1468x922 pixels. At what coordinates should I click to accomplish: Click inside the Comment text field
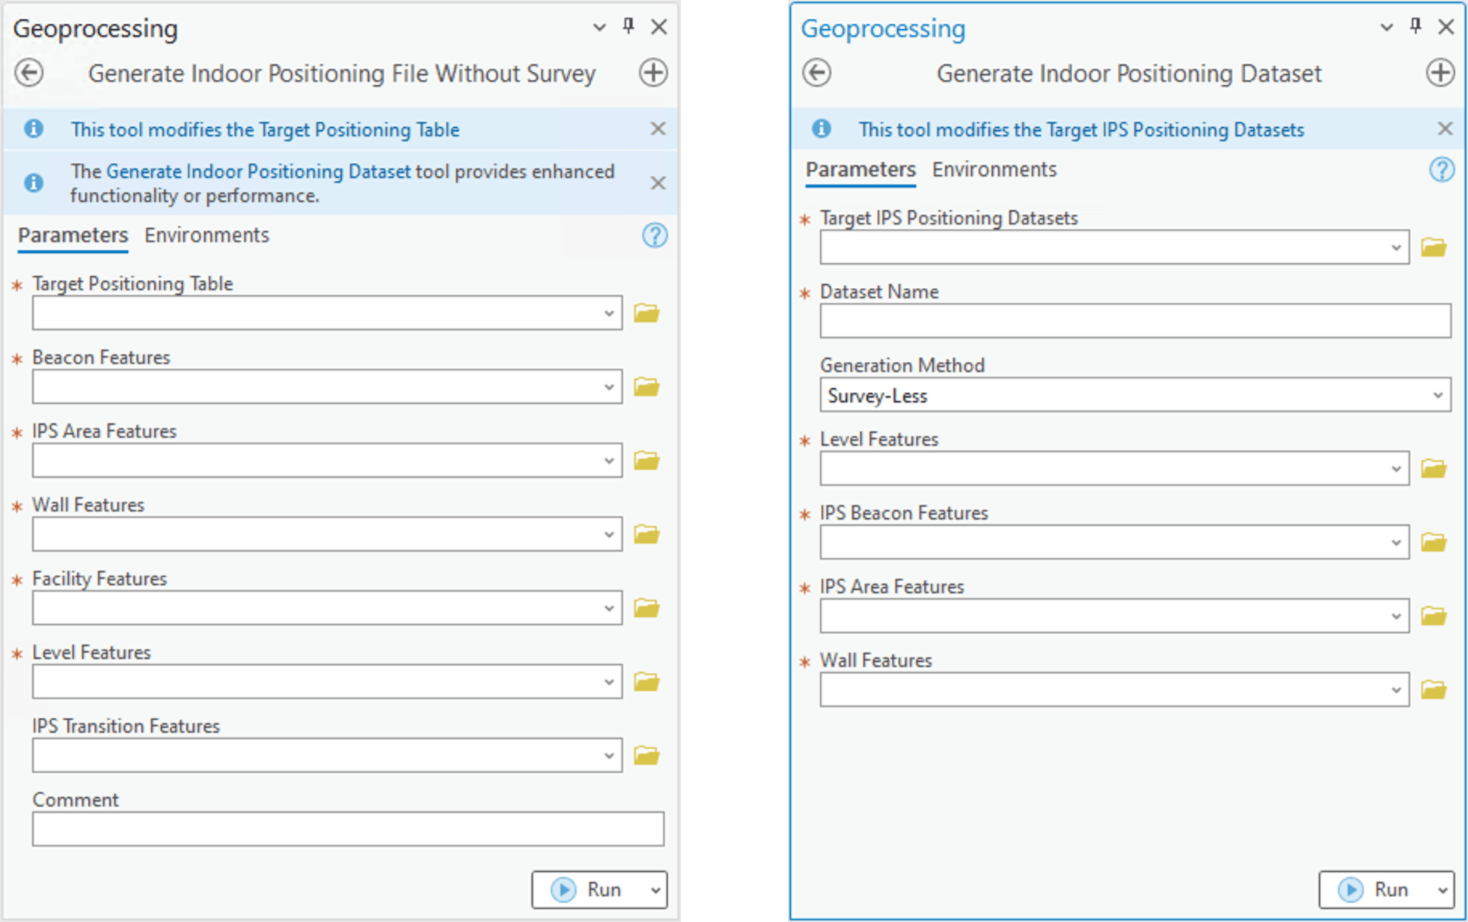tap(348, 829)
